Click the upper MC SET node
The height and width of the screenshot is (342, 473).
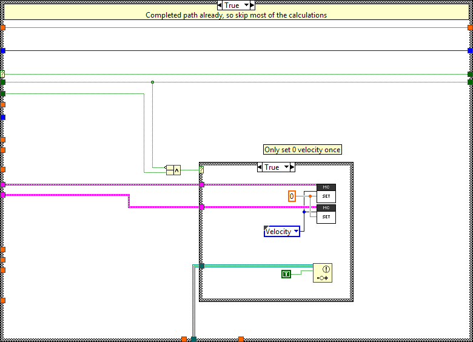coord(326,193)
